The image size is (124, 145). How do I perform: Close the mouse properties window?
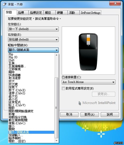coord(115,3)
